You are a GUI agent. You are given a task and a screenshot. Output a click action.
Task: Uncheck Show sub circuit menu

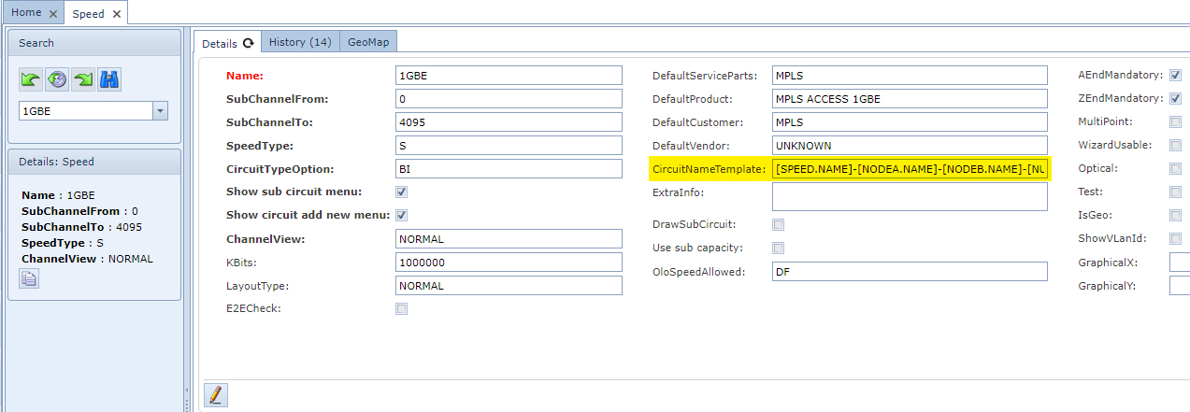click(401, 192)
